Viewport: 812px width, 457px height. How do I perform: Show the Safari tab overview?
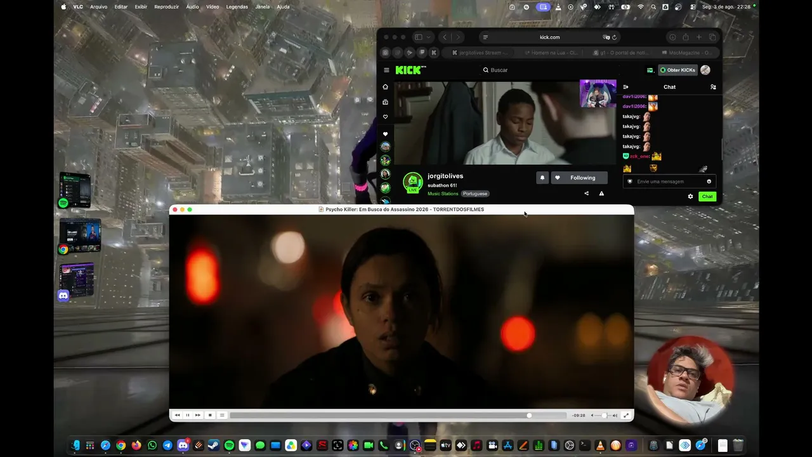712,37
